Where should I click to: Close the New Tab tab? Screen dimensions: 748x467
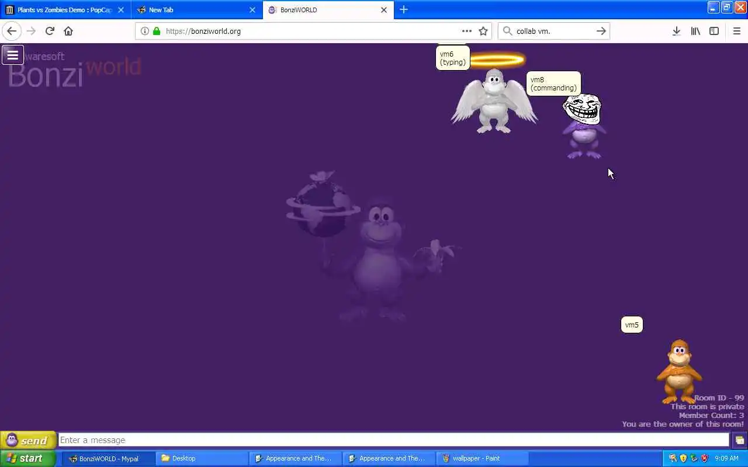click(252, 10)
